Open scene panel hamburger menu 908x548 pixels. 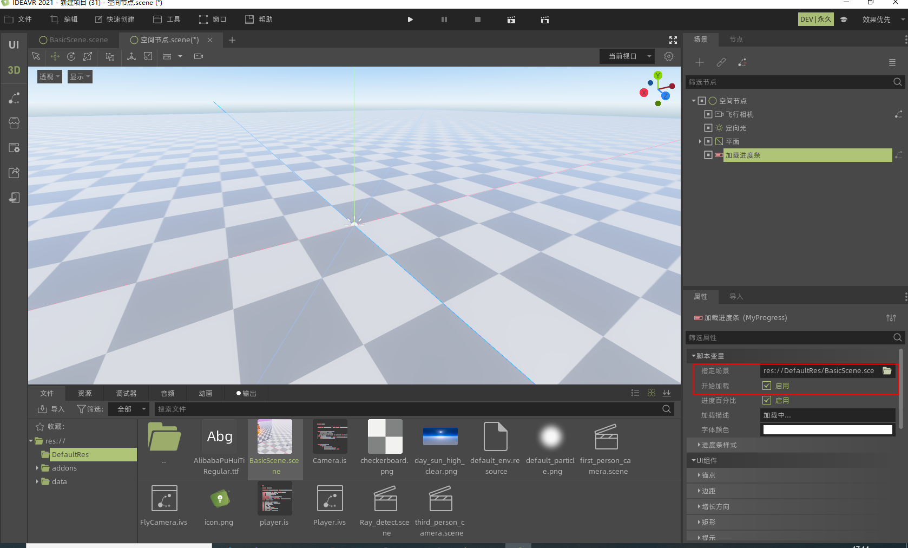tap(892, 62)
